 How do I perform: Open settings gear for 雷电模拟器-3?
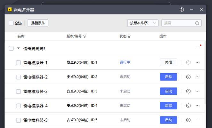click(188, 91)
